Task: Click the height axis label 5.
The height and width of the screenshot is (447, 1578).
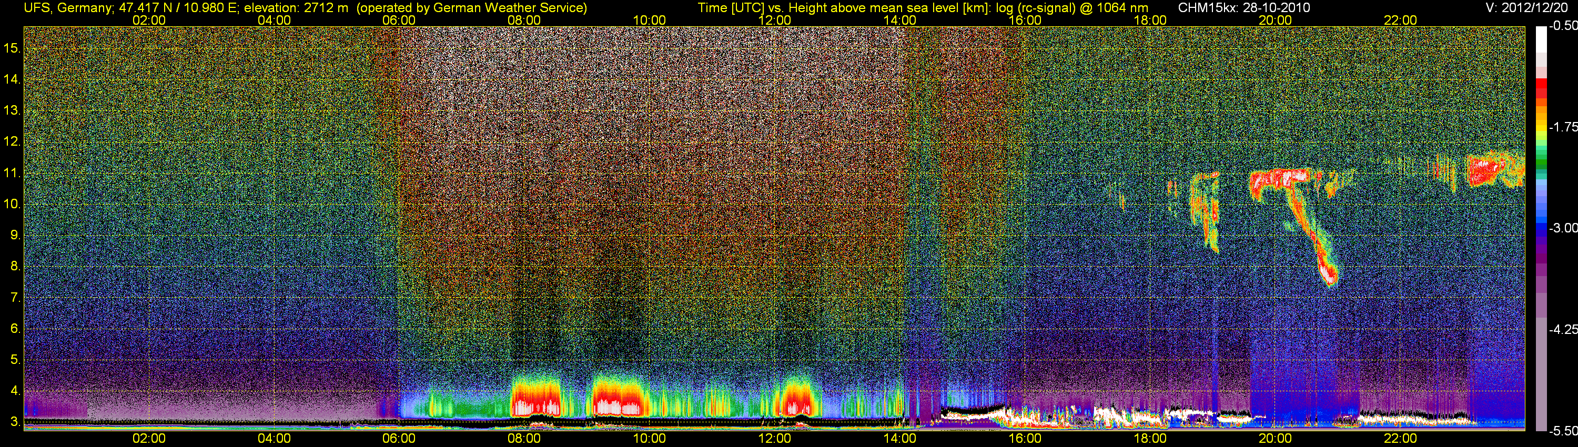Action: pyautogui.click(x=15, y=360)
